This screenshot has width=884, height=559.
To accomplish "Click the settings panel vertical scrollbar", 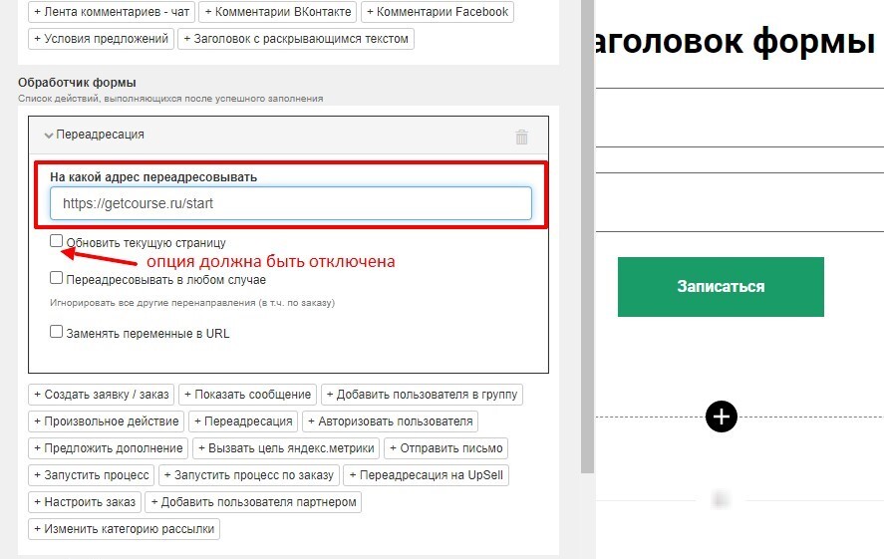I will click(587, 237).
